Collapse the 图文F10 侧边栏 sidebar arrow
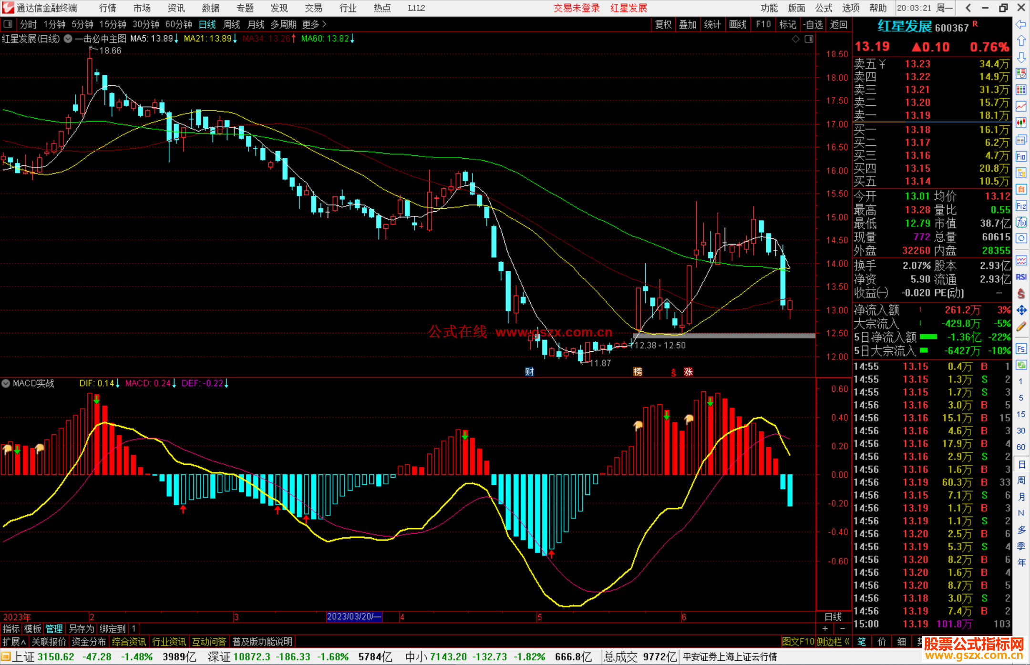The width and height of the screenshot is (1030, 665). (x=847, y=642)
